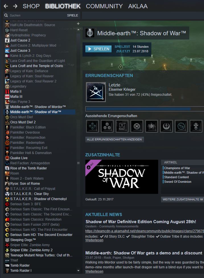The image size is (204, 278).
Task: Click the plus icon above game list
Action: [x=78, y=24]
